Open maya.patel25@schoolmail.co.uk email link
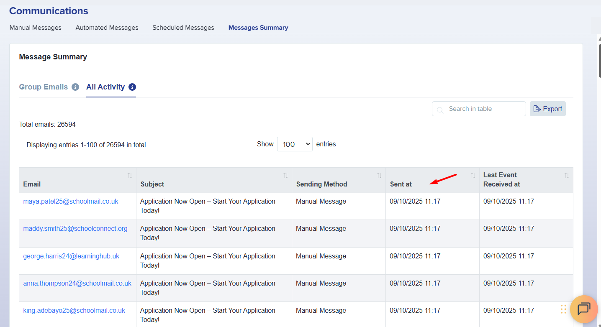 point(71,201)
